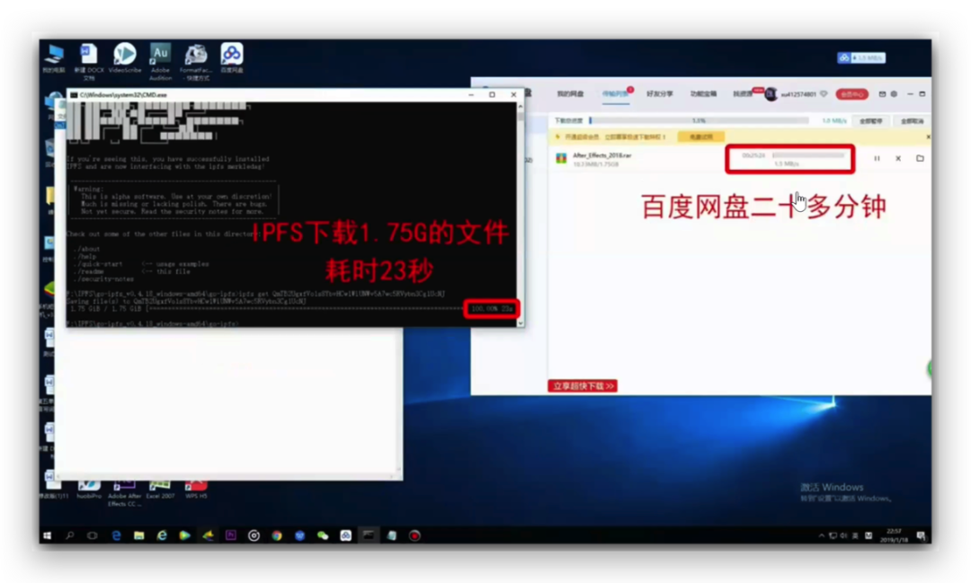Click the After_Effects_2018.rar progress bar
This screenshot has height=583, width=971.
tap(808, 155)
